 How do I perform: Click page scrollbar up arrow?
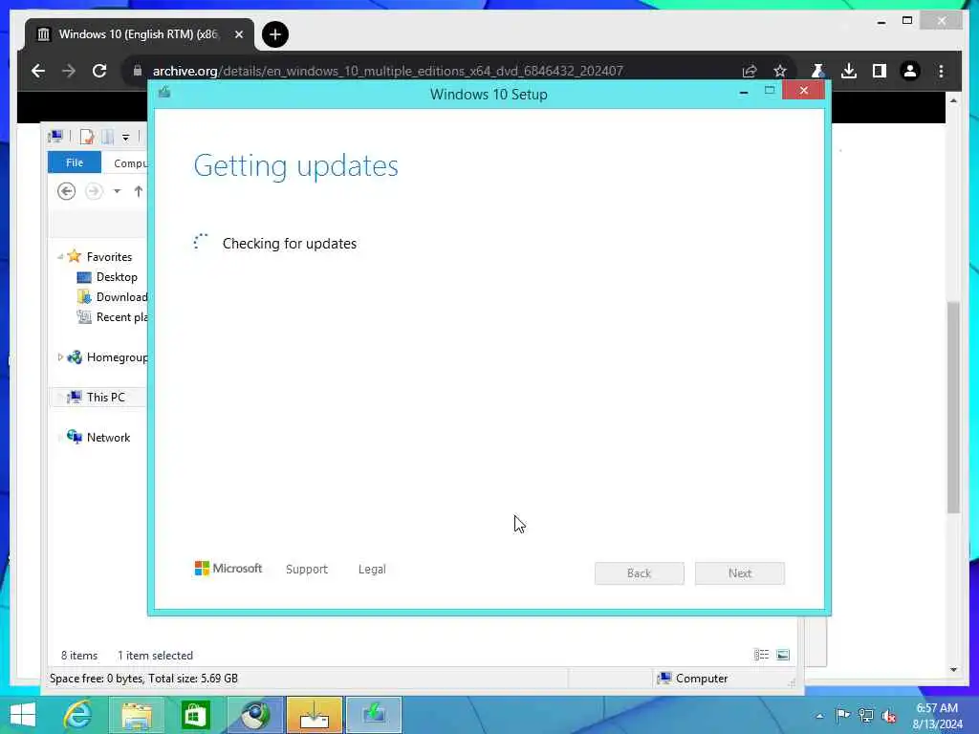[953, 99]
